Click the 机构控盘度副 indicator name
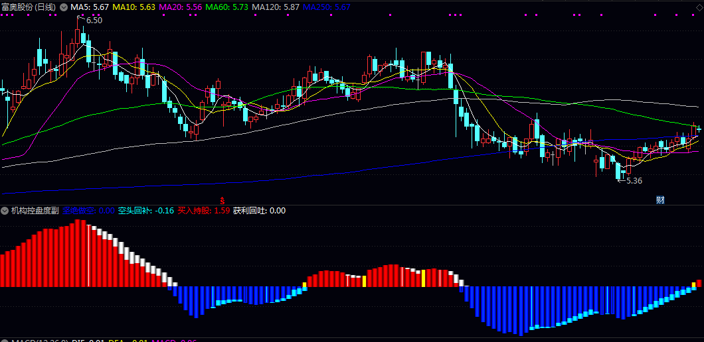 pos(35,211)
